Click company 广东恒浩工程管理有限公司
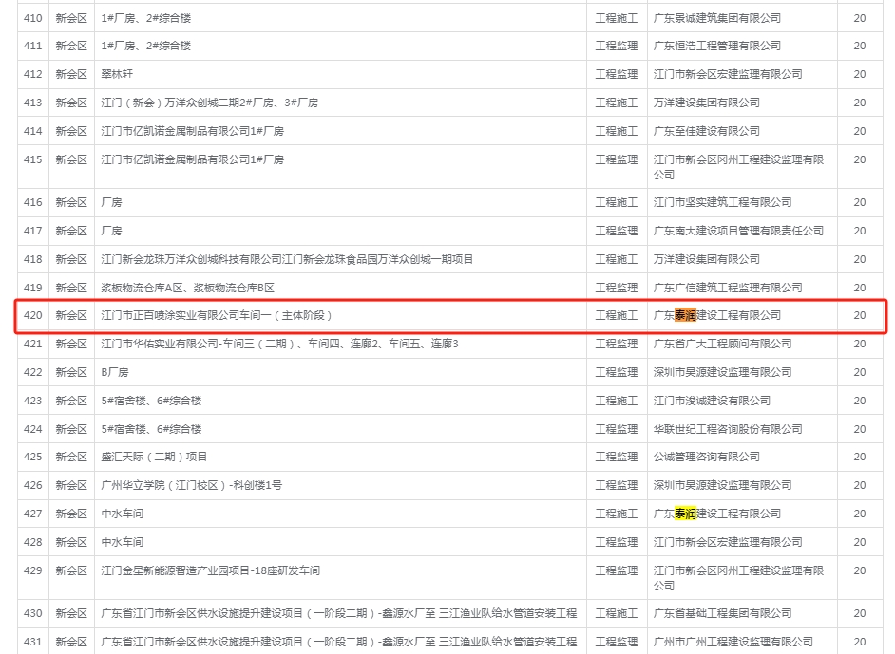895x654 pixels. (717, 46)
